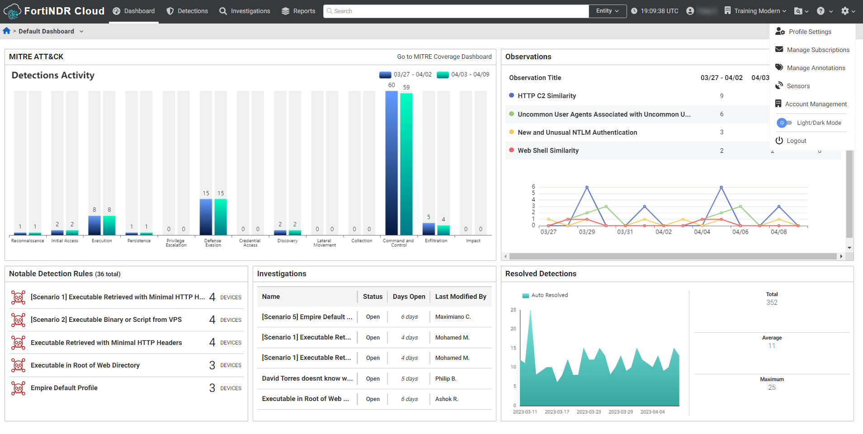Viewport: 863px width, 434px height.
Task: Click Go to MITRE Coverage Dashboard link
Action: [x=444, y=57]
